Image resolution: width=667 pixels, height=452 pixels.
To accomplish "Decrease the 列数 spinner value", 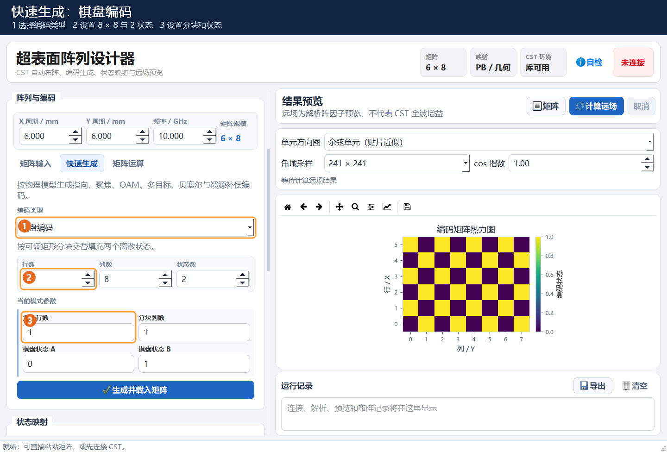I will tap(165, 283).
